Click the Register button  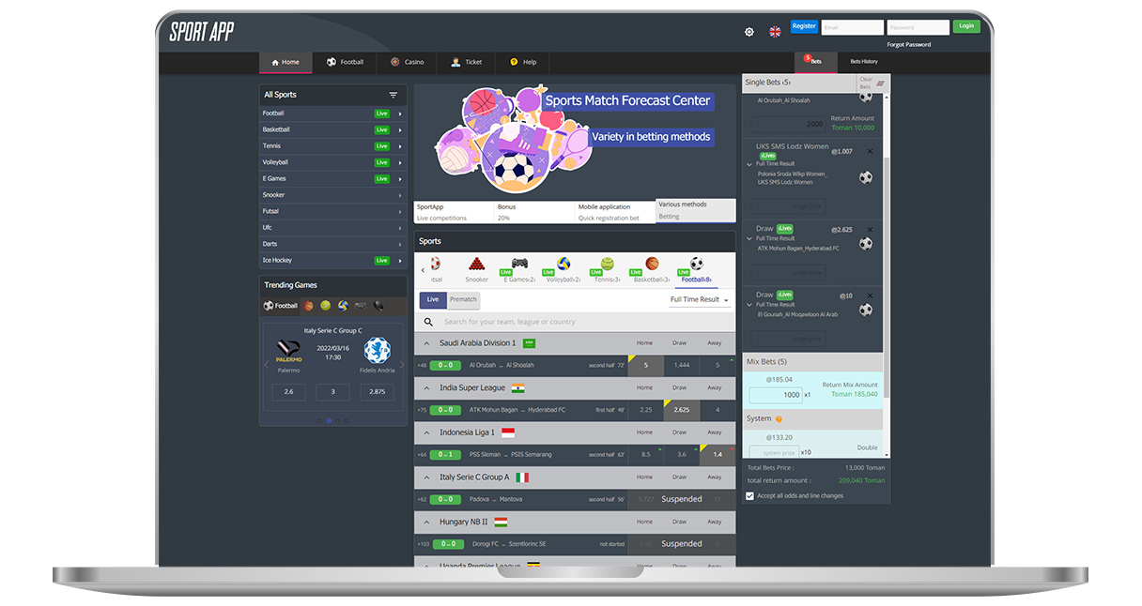tap(804, 26)
